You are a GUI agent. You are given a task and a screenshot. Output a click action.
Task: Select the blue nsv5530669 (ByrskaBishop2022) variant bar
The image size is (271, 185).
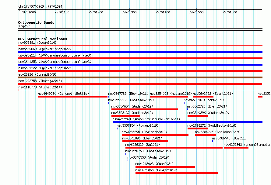coord(140,52)
